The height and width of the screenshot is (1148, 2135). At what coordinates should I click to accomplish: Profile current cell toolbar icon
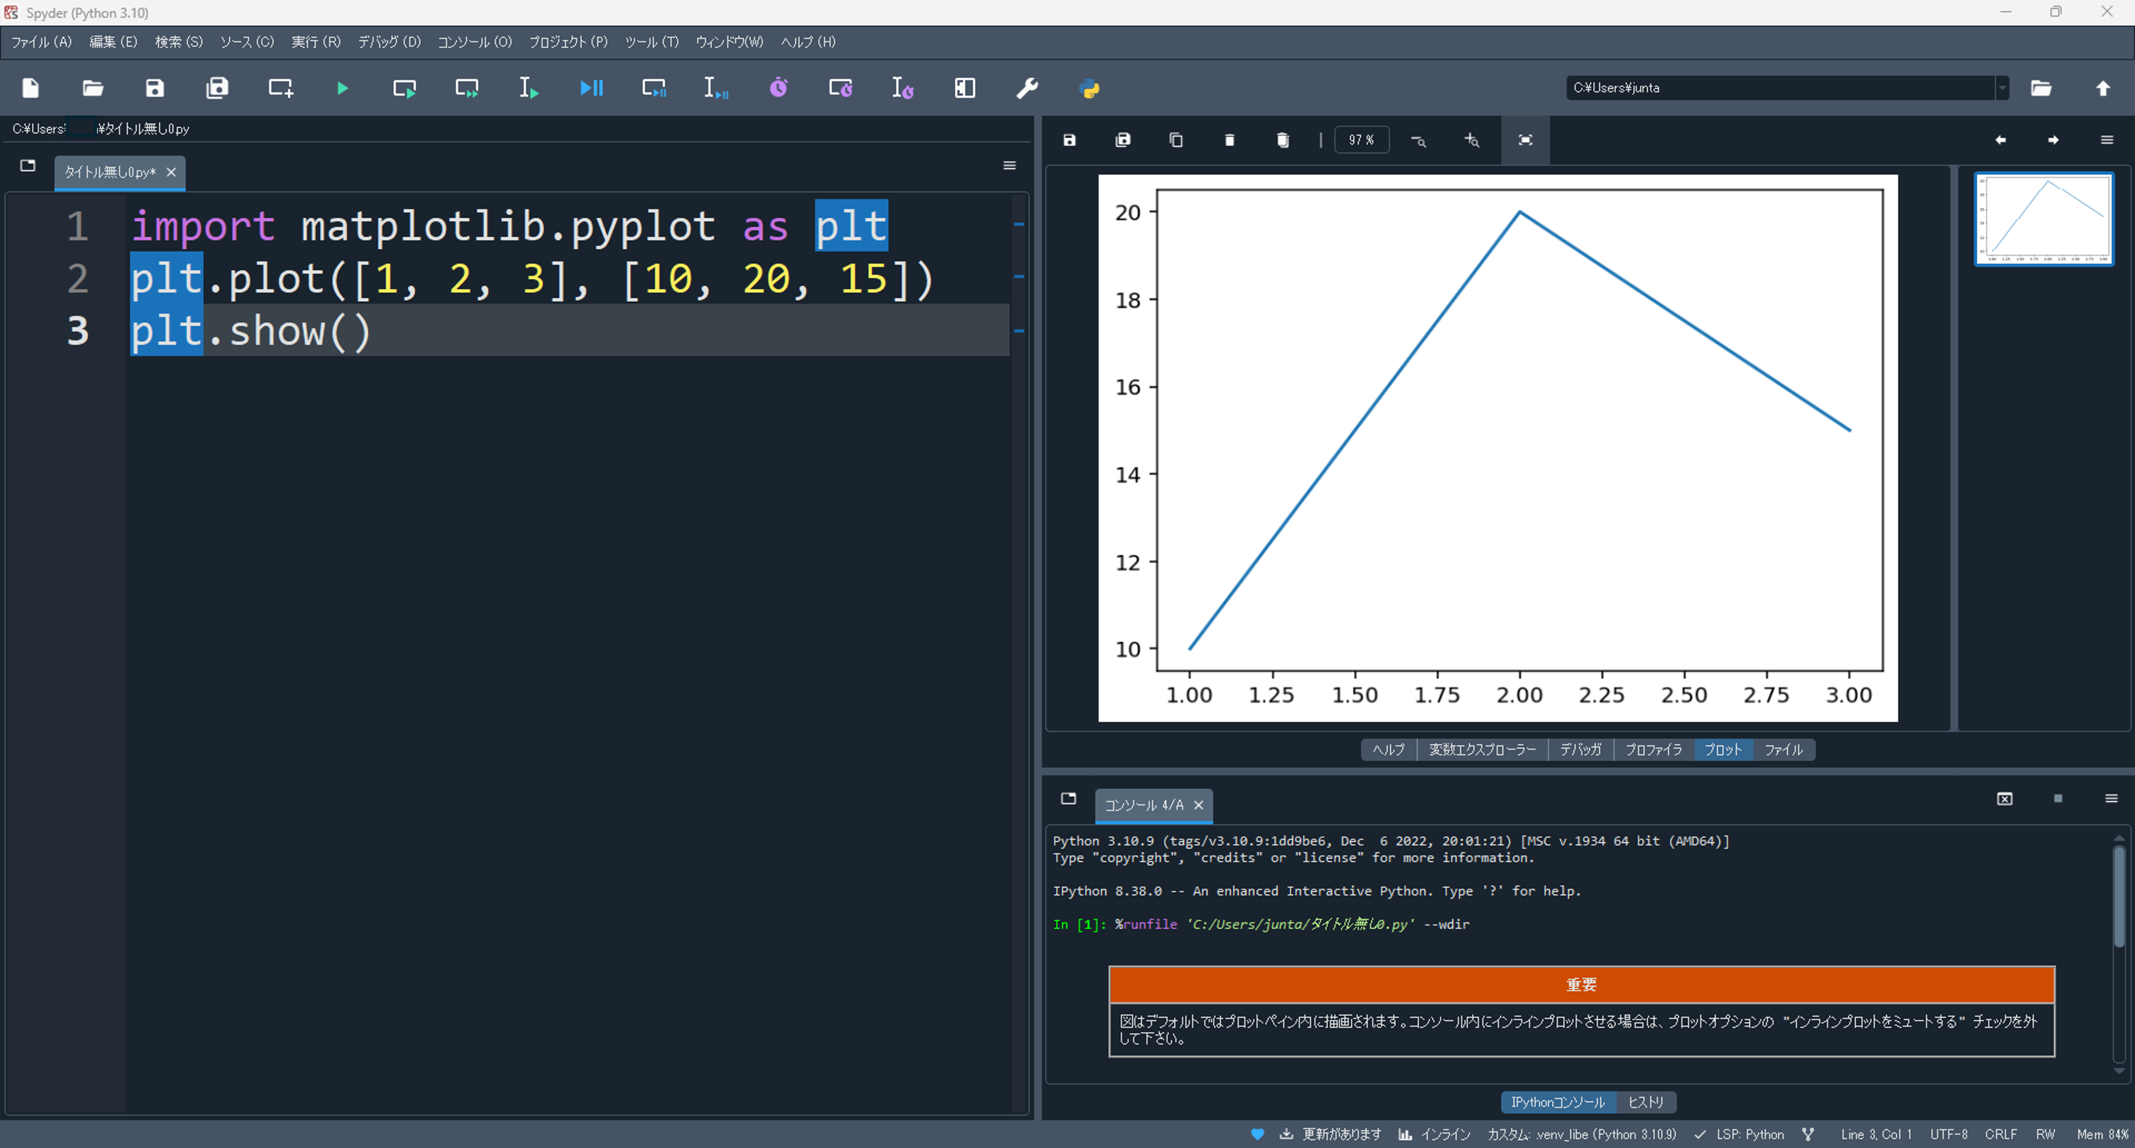[840, 88]
